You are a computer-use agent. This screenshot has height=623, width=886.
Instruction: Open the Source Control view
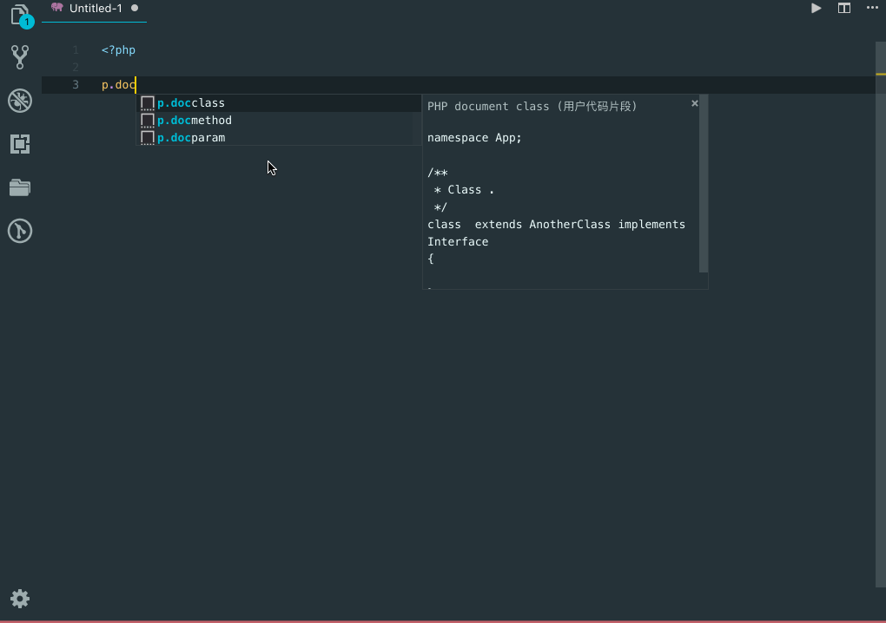pyautogui.click(x=19, y=57)
